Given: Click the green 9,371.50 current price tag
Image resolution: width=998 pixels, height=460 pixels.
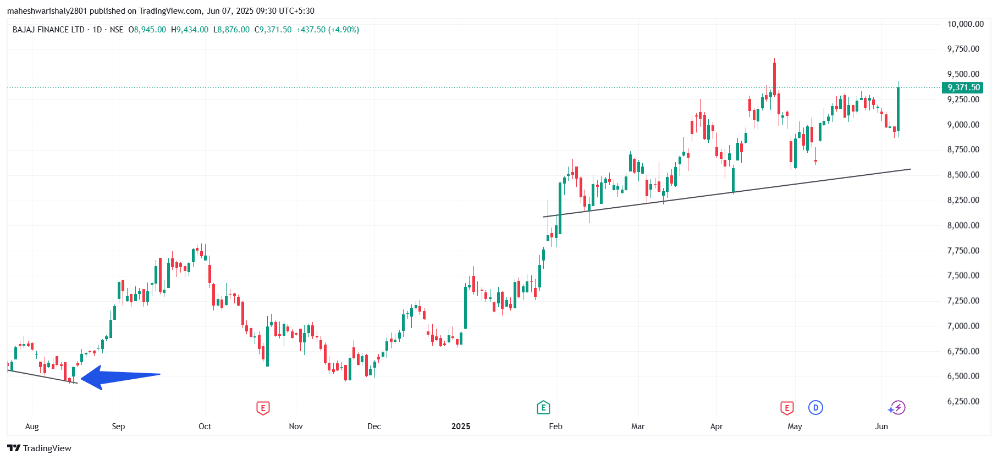Looking at the screenshot, I should 962,87.
